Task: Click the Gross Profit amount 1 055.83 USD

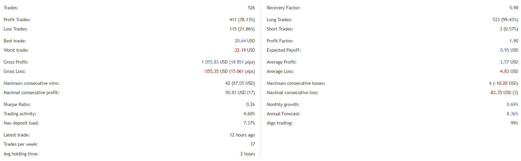Action: 214,62
